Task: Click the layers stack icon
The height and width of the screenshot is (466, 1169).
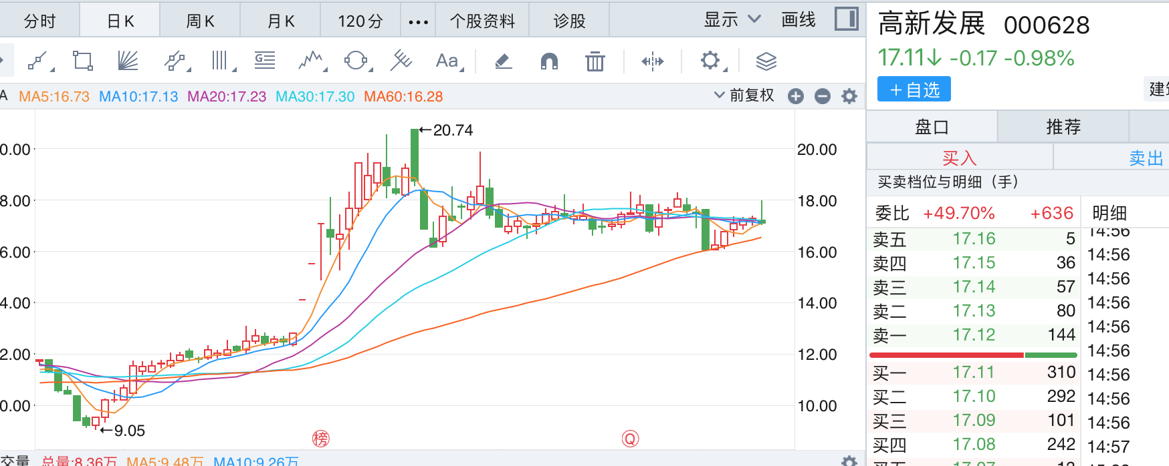Action: [766, 61]
